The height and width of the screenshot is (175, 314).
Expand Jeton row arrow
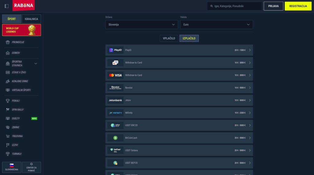point(250,100)
